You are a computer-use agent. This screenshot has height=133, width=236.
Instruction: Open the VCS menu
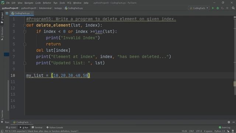(x=69, y=3)
